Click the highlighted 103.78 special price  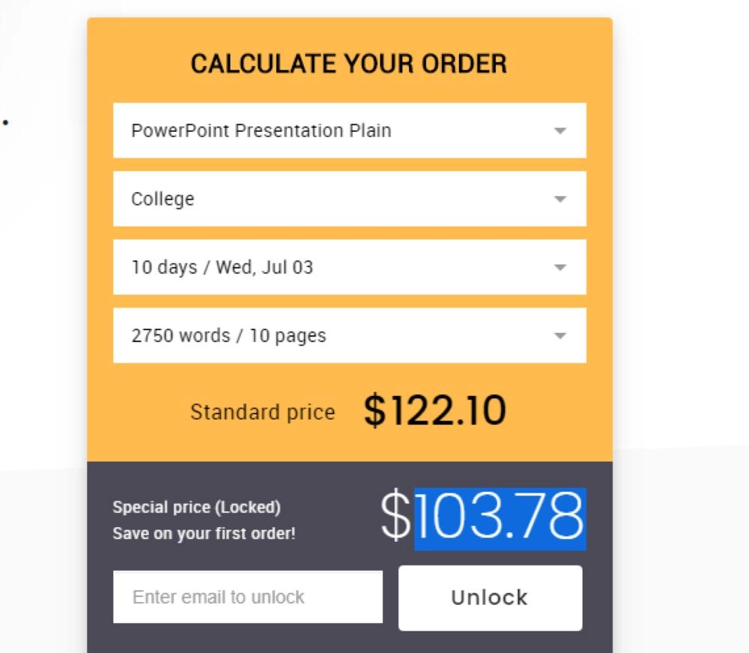(500, 517)
